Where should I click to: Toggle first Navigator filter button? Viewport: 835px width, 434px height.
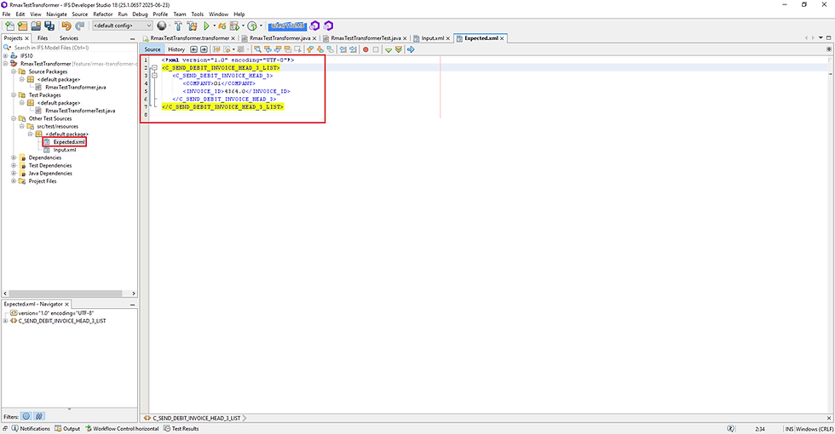click(x=26, y=416)
